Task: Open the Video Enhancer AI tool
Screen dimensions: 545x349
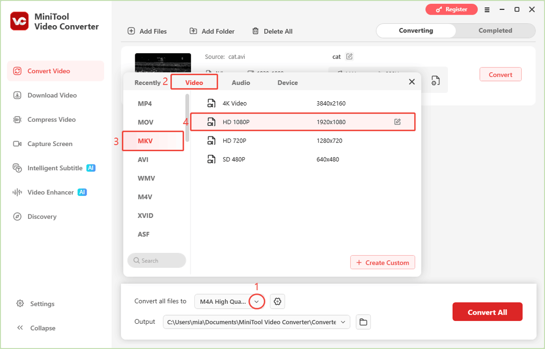Action: point(50,193)
